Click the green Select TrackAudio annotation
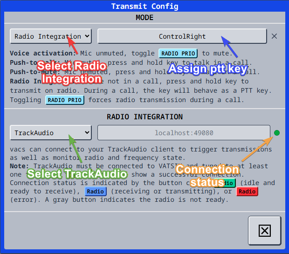The image size is (289, 254). (76, 174)
